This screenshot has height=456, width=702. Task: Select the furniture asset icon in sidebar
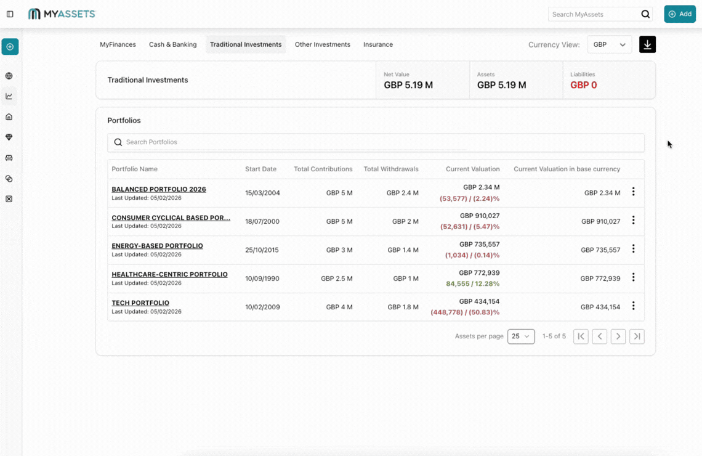(9, 158)
